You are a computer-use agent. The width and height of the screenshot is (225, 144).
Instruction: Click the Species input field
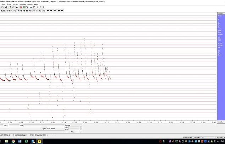click(56, 128)
